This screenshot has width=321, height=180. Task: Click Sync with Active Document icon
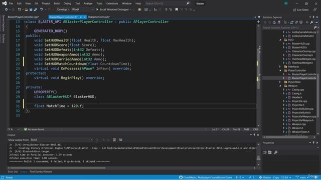pyautogui.click(x=292, y=22)
